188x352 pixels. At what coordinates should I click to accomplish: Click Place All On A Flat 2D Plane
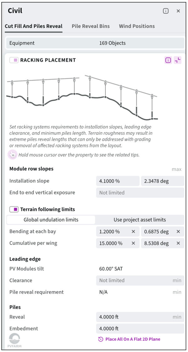pos(129,339)
